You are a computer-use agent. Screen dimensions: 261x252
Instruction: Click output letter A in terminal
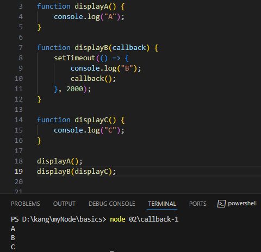tap(13, 229)
